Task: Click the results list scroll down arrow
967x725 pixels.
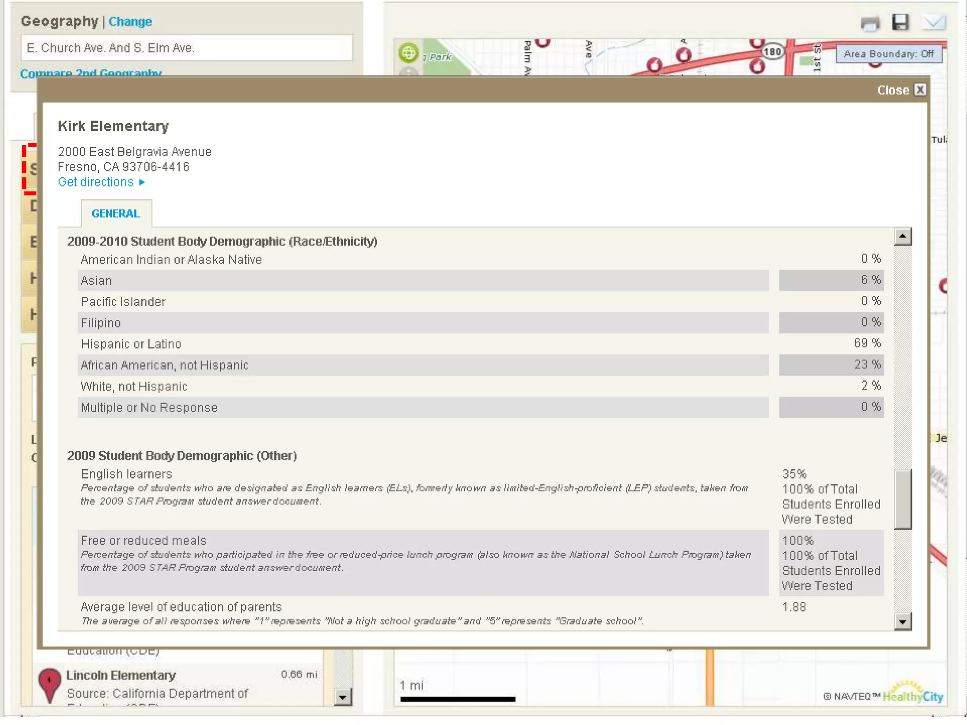Action: click(x=343, y=697)
